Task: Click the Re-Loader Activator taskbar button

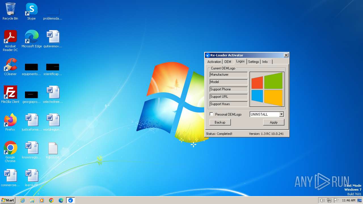Action: pos(70,200)
